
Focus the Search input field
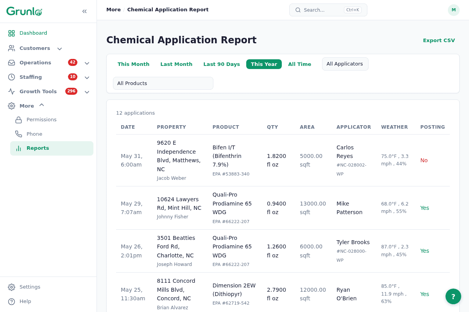[328, 10]
